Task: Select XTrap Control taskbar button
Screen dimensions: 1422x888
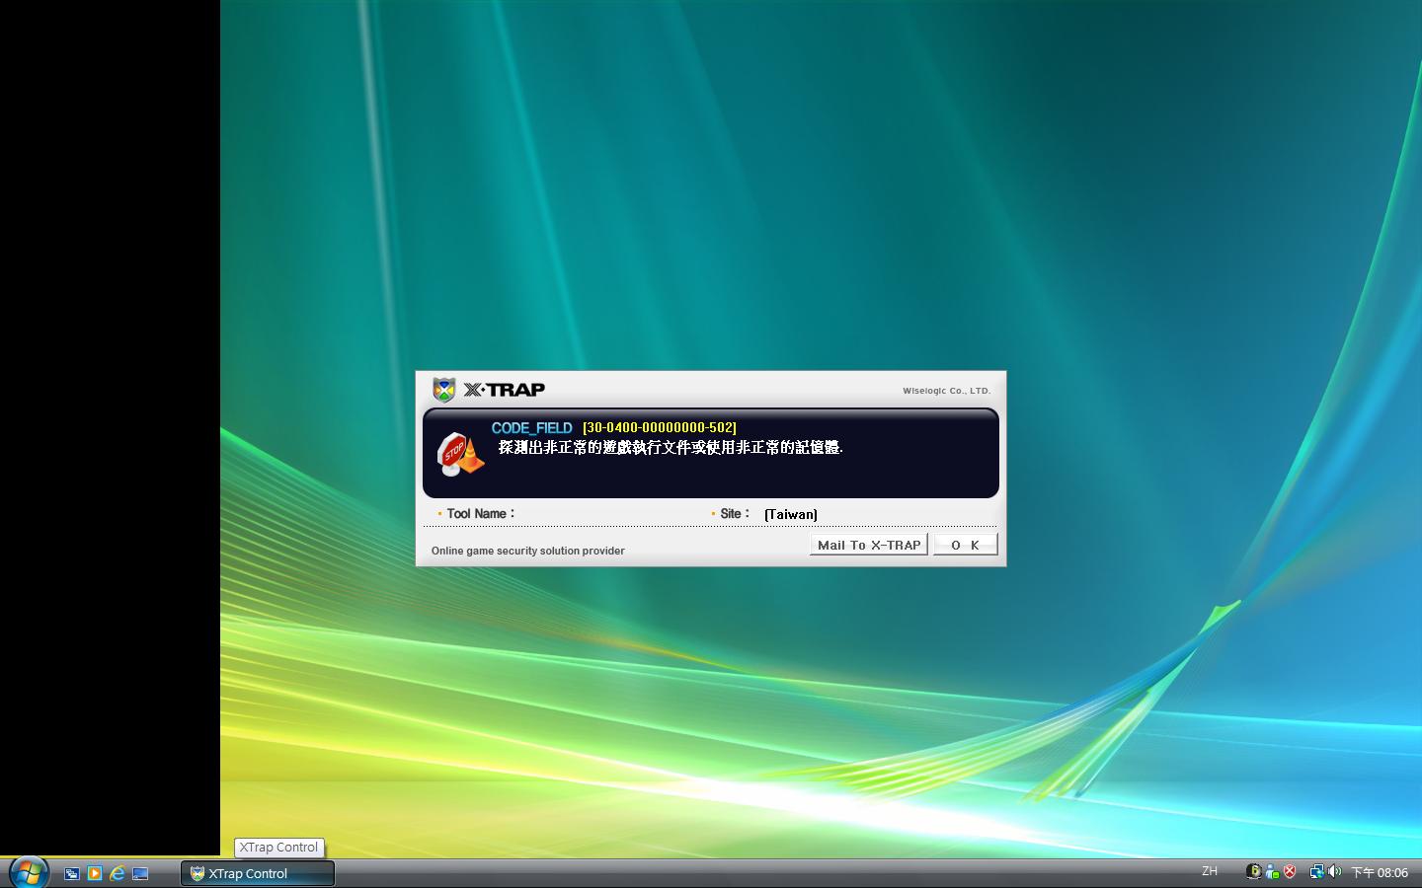Action: [257, 873]
